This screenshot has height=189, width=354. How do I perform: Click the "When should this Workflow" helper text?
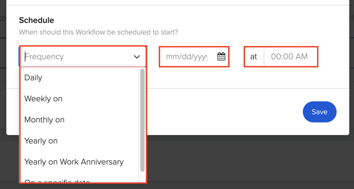(x=98, y=32)
